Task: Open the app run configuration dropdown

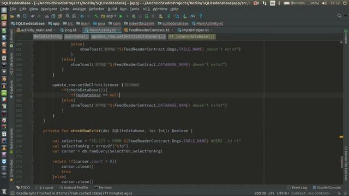Action: tap(109, 16)
